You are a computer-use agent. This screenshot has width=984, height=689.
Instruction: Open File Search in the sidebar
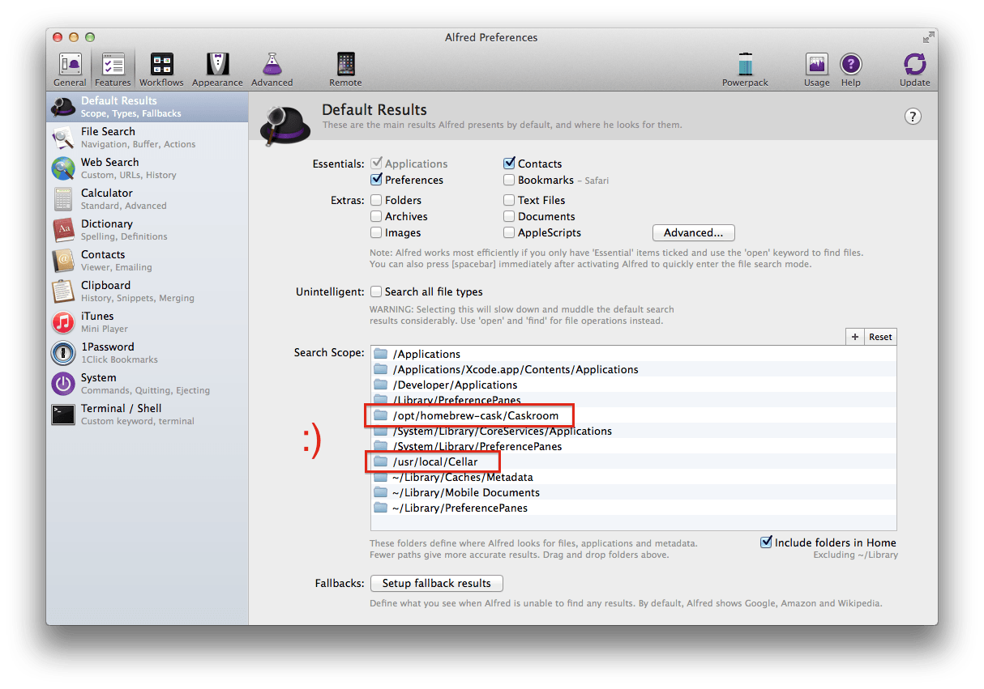(x=147, y=138)
